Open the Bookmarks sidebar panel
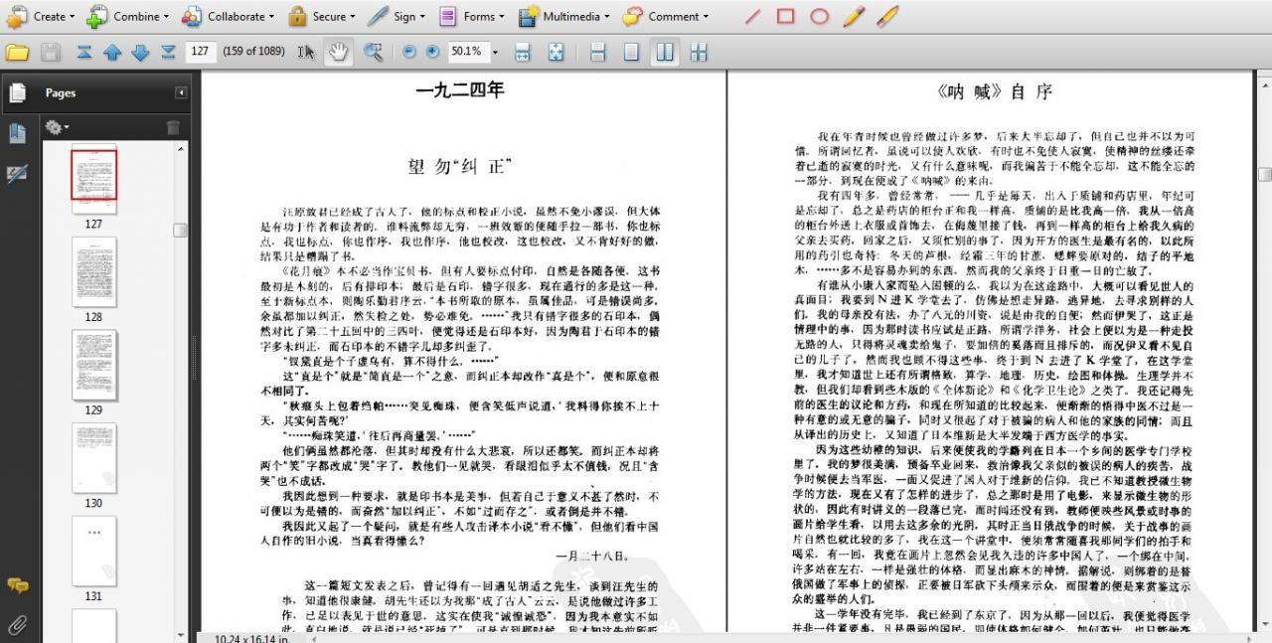 (17, 133)
